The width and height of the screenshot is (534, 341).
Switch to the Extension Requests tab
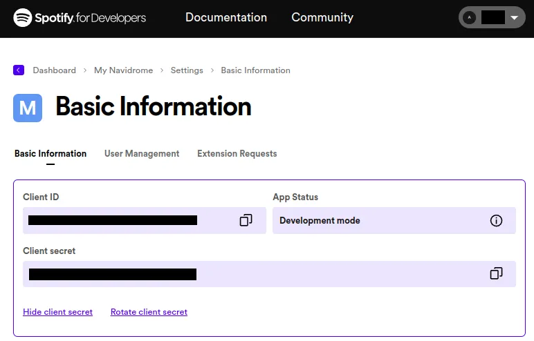pyautogui.click(x=237, y=154)
